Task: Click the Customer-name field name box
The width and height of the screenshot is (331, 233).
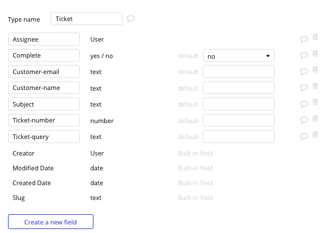Action: pos(44,88)
